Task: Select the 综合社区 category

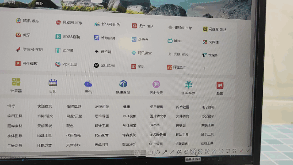Action: (183, 107)
